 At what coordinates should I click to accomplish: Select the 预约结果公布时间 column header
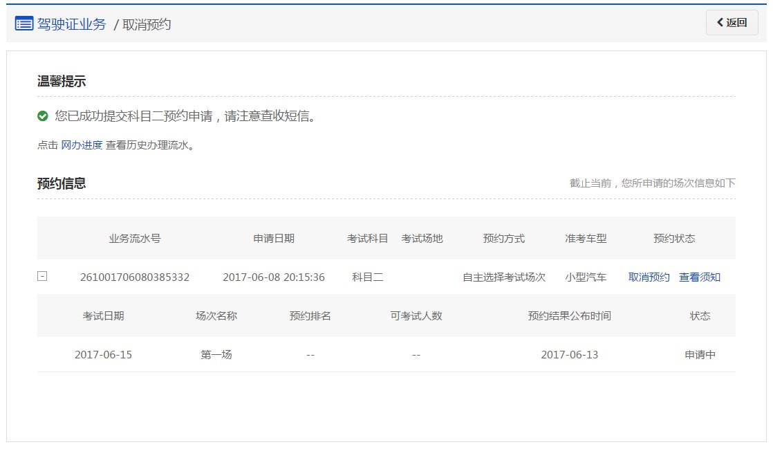tap(570, 315)
